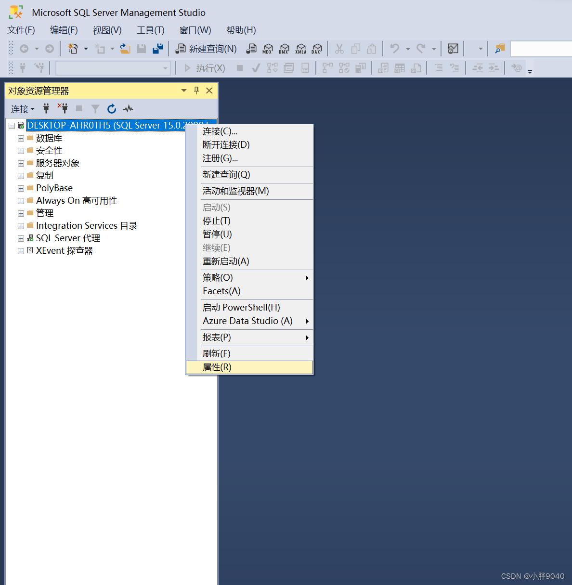
Task: Click the DMX query icon
Action: tap(284, 49)
